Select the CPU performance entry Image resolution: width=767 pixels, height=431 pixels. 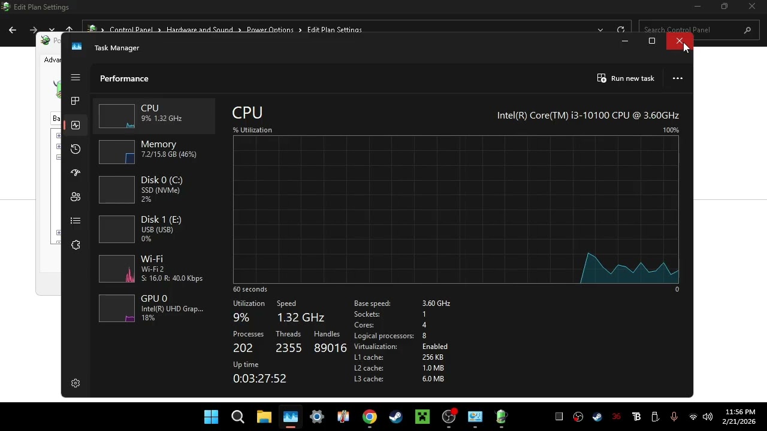155,116
